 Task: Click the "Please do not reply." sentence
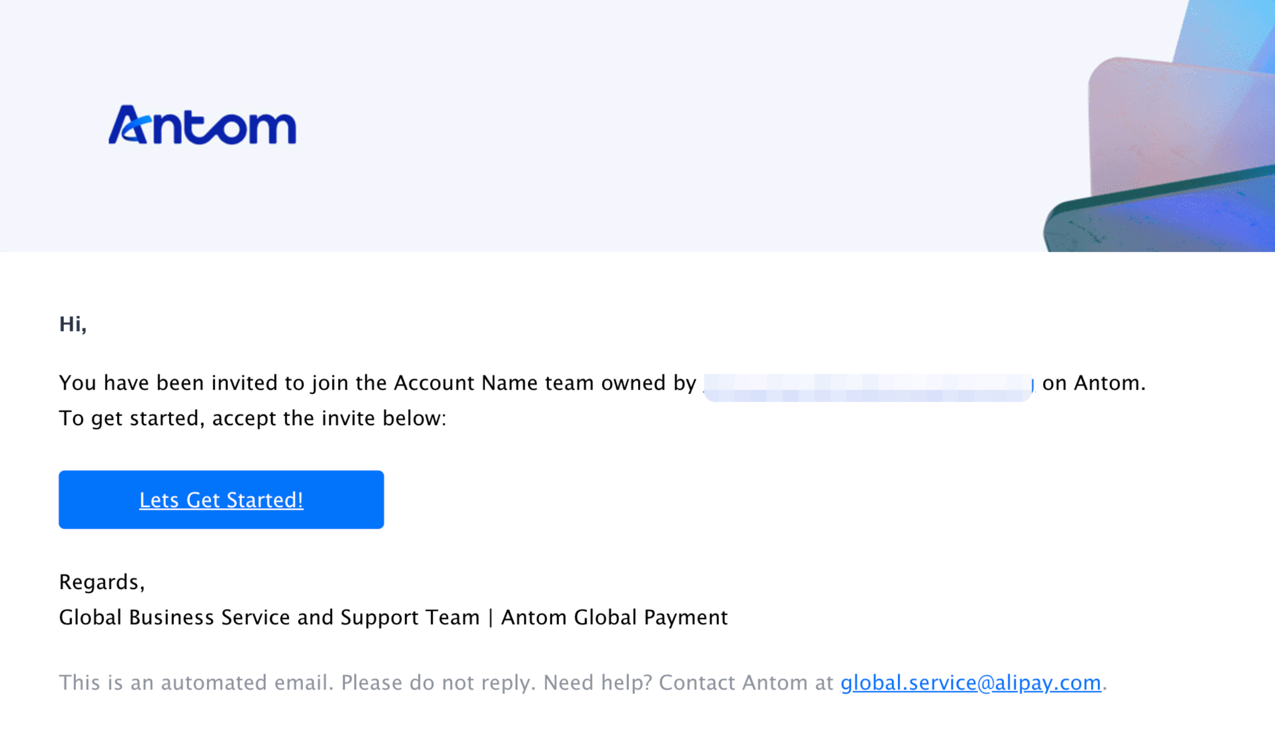(x=436, y=682)
